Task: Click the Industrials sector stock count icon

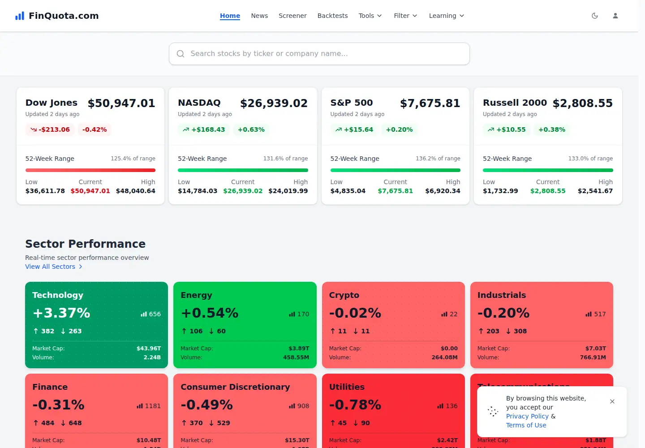Action: click(x=589, y=314)
